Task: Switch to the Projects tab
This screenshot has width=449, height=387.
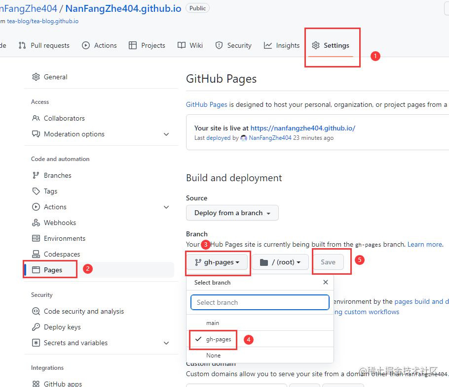Action: 147,45
